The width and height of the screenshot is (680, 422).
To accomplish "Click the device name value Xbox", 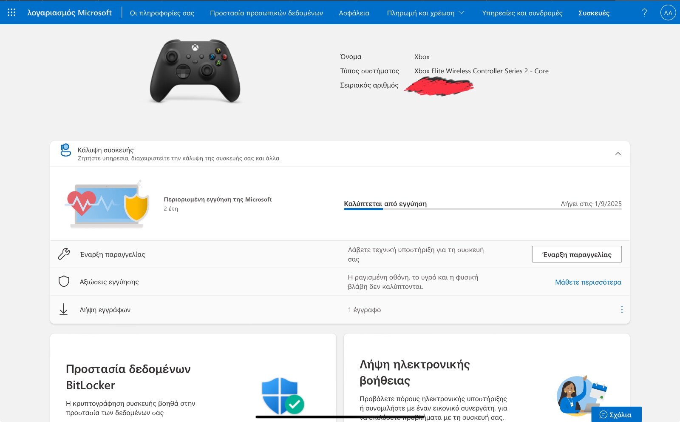I will 422,57.
